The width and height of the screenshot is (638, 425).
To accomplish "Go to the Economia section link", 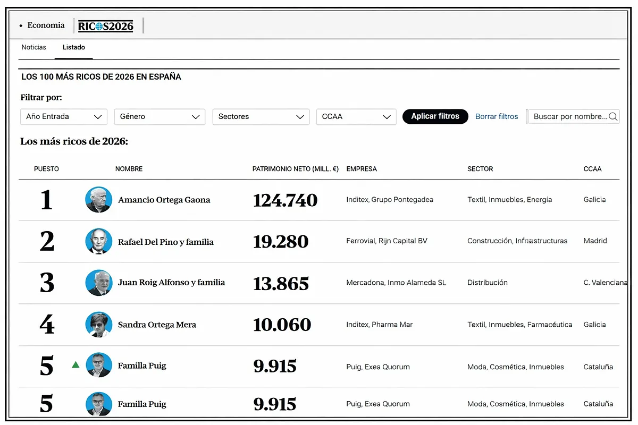I will [46, 25].
